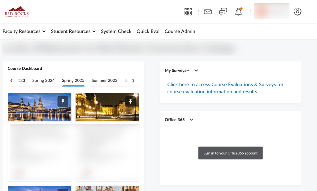
Task: Open the admin tools gear icon
Action: pos(297,12)
